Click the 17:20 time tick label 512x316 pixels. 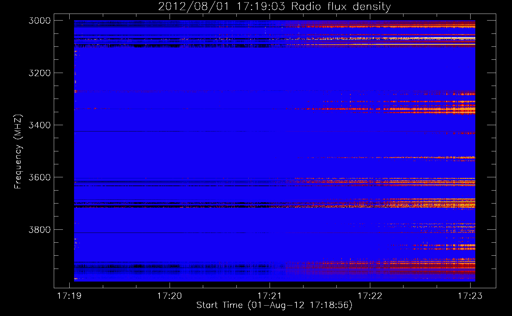(x=170, y=296)
